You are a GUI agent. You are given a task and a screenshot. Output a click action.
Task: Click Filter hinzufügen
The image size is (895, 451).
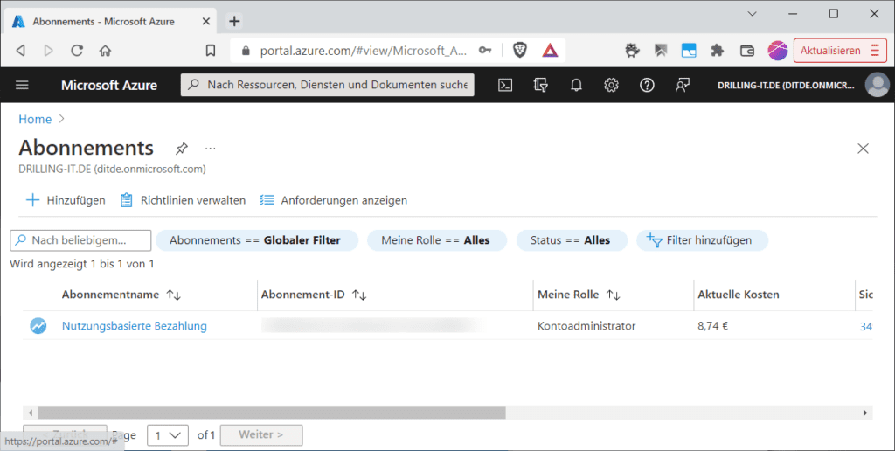point(702,240)
